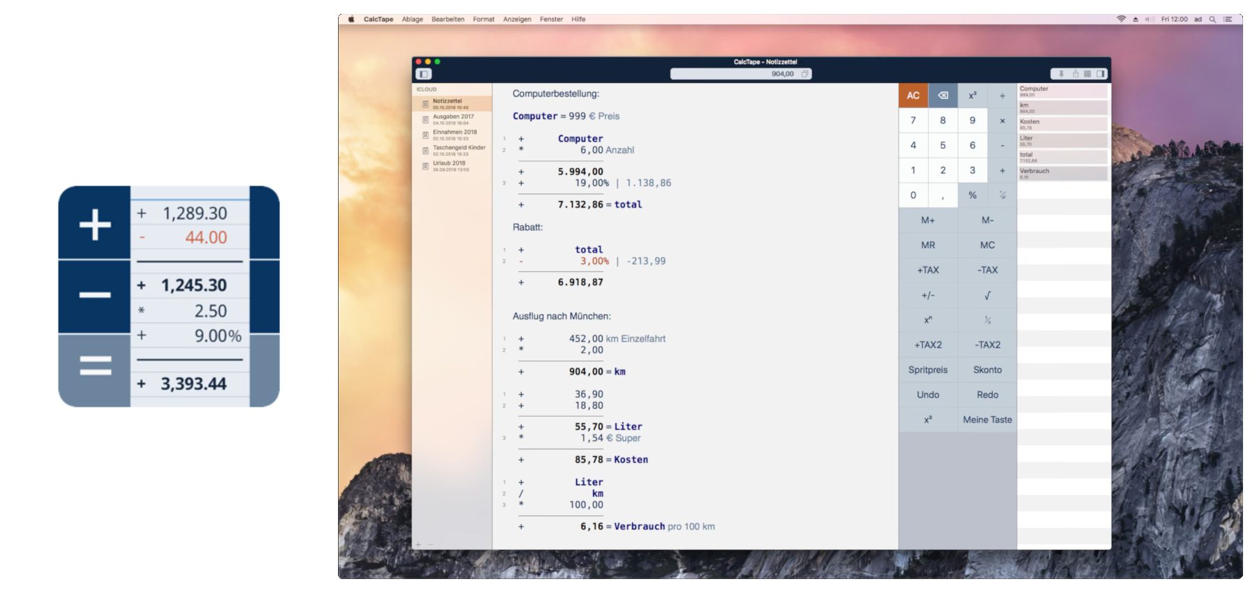Tap the minus key on keypad

(1002, 145)
